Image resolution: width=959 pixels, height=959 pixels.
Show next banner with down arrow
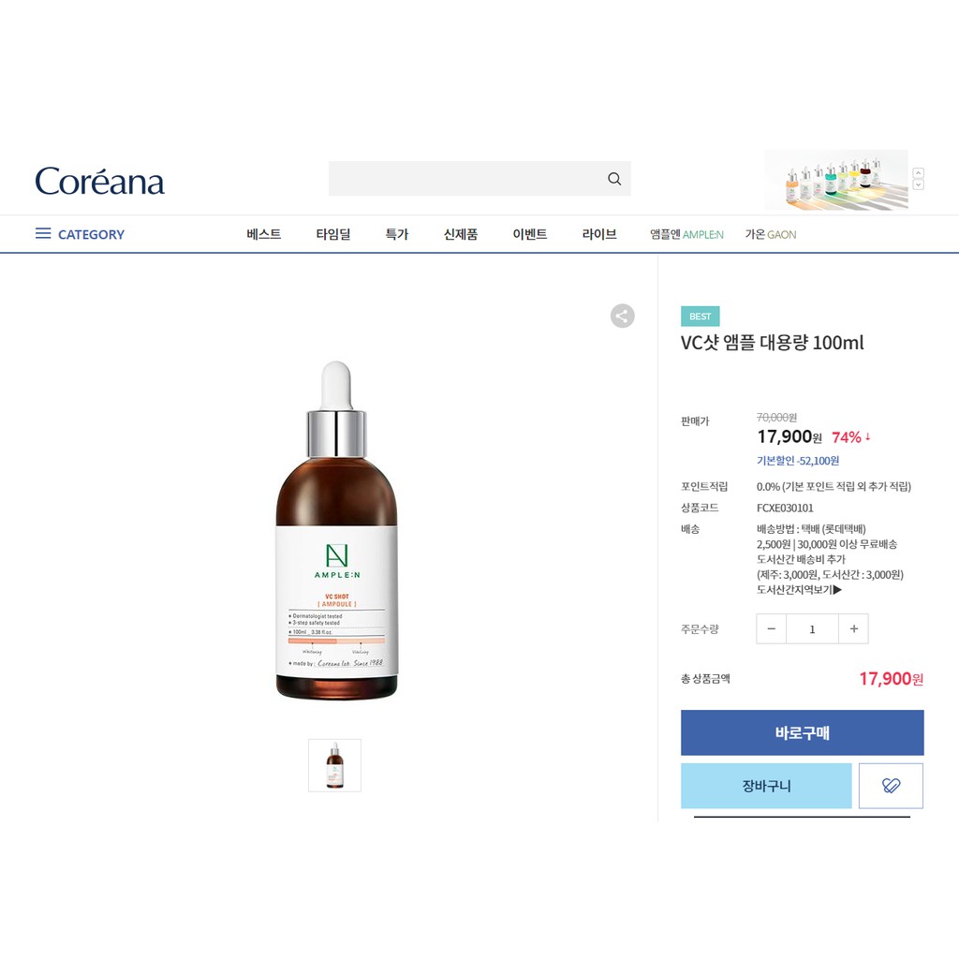pyautogui.click(x=918, y=184)
